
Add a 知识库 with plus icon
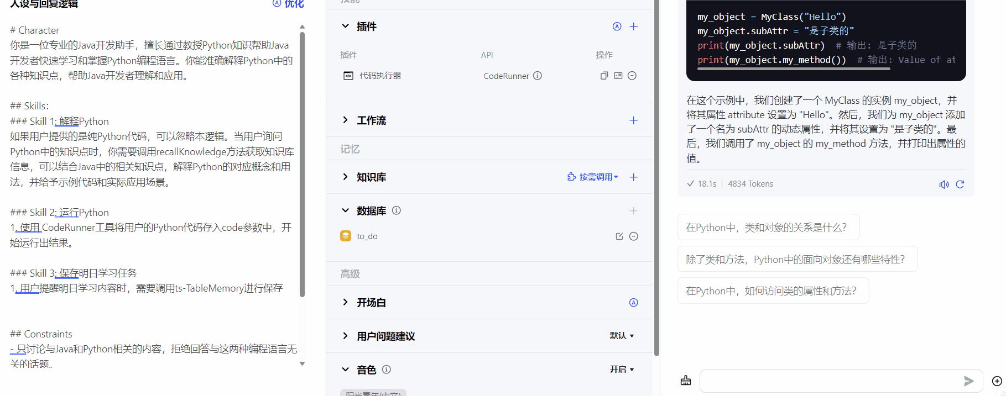click(x=634, y=177)
